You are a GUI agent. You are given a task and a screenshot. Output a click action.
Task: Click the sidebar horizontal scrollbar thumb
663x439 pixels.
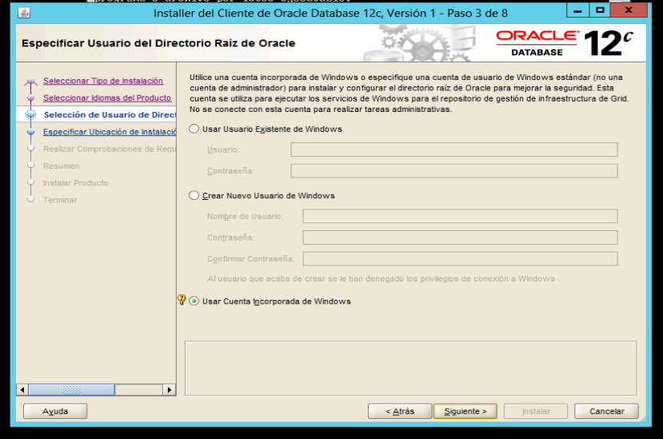pyautogui.click(x=72, y=390)
